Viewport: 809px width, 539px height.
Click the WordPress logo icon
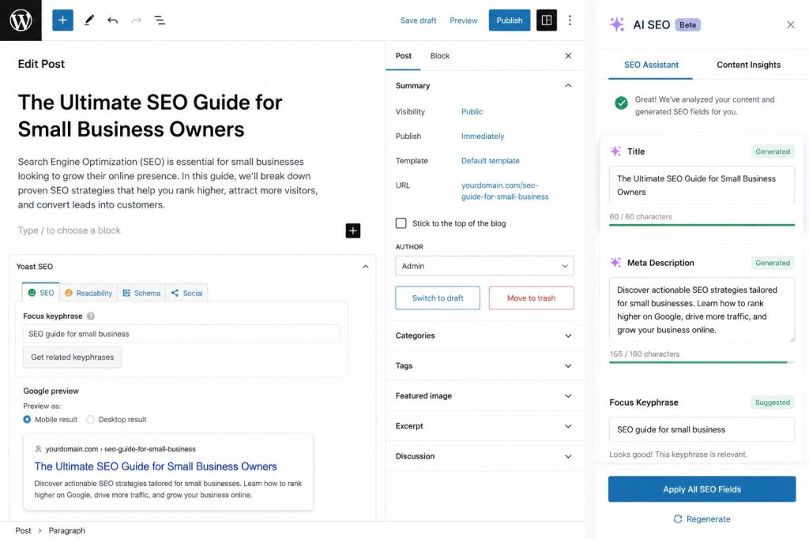coord(21,20)
